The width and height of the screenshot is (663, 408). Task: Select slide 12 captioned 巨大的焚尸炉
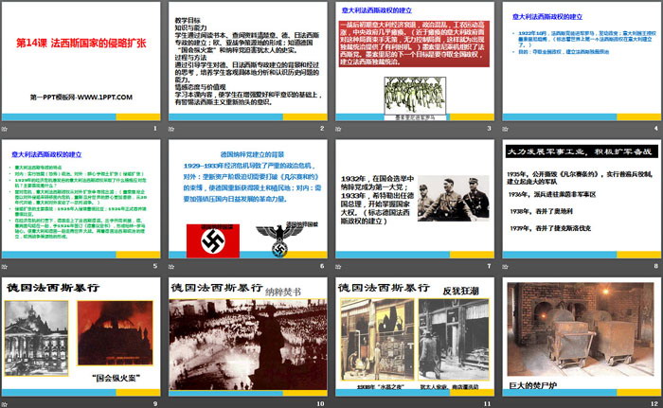click(x=582, y=337)
